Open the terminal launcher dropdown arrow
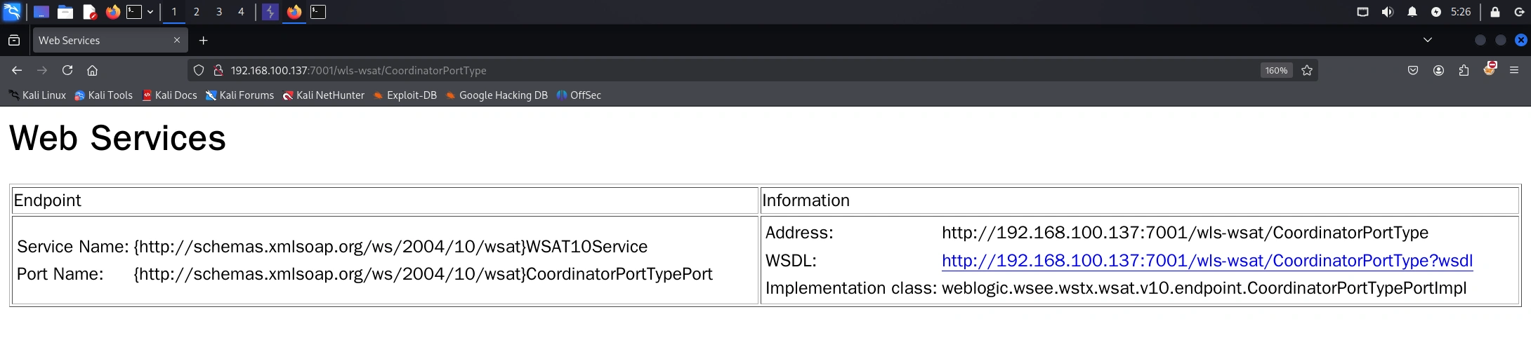 (x=150, y=12)
